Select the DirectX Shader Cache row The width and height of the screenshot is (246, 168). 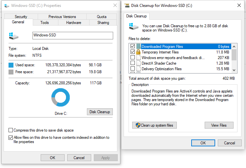(180, 63)
